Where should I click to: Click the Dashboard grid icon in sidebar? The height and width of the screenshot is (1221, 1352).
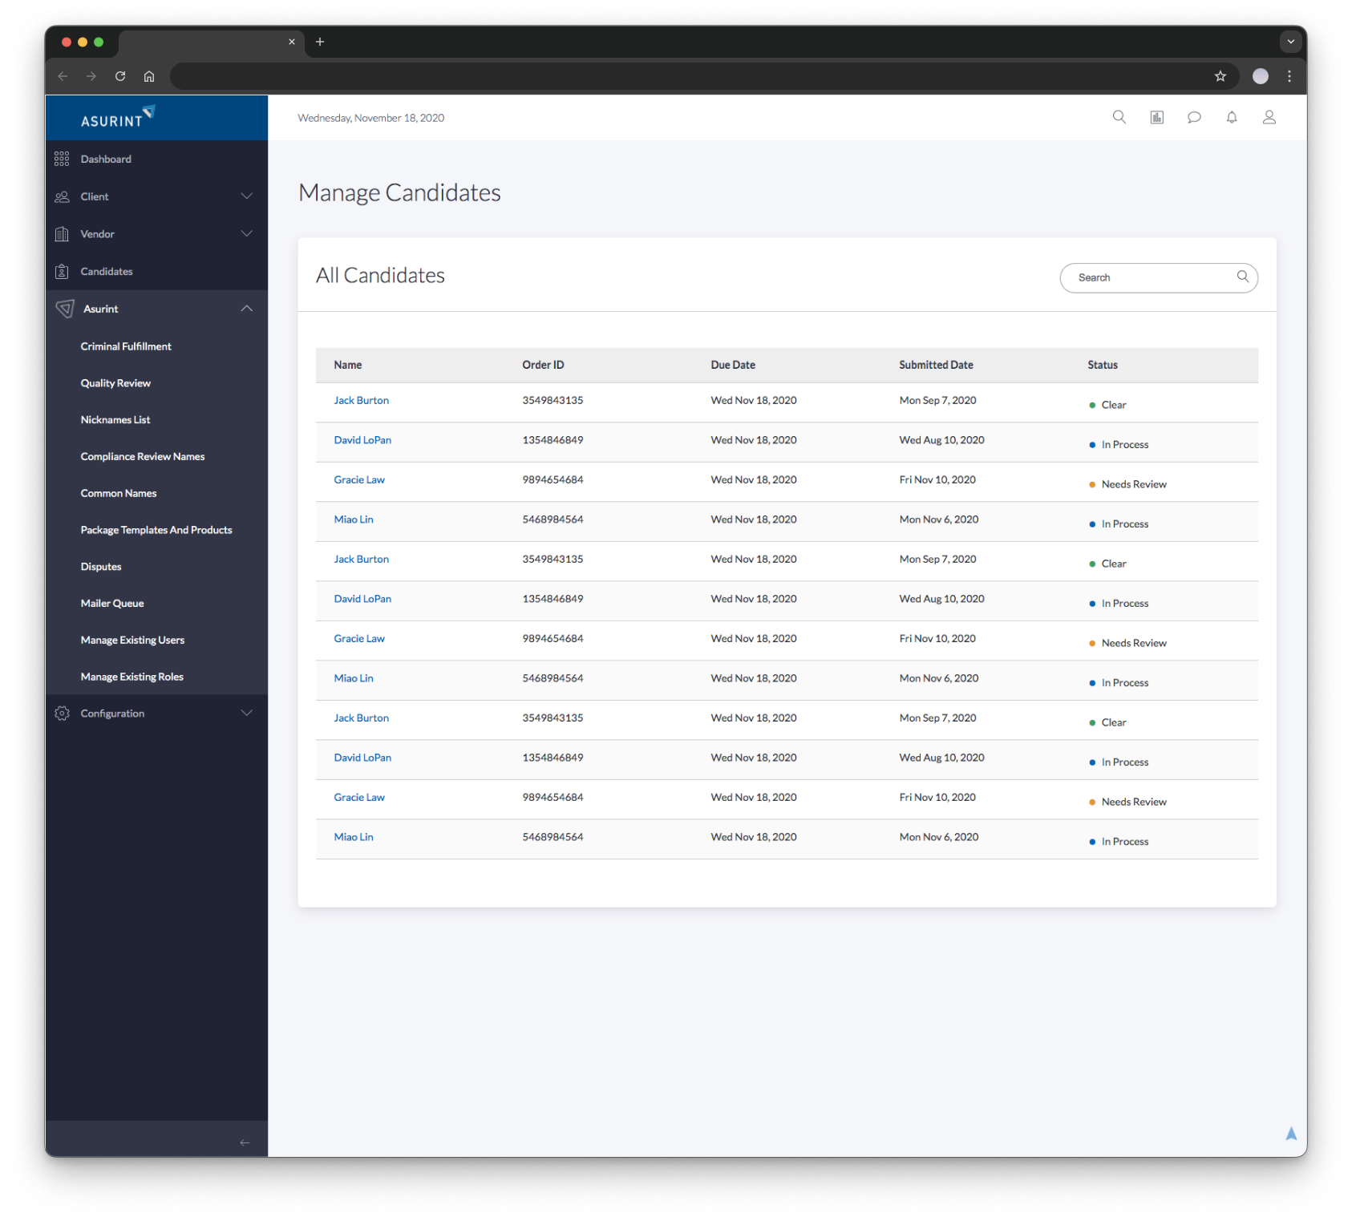[x=62, y=159]
